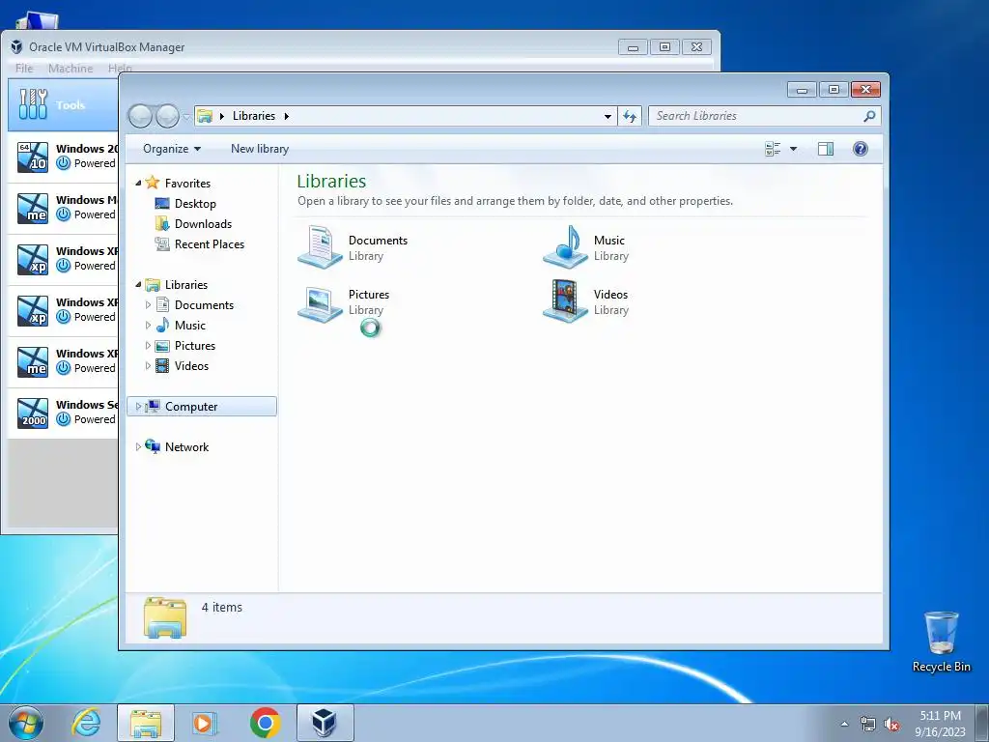The height and width of the screenshot is (742, 989).
Task: Select Network in navigation pane
Action: (x=177, y=446)
